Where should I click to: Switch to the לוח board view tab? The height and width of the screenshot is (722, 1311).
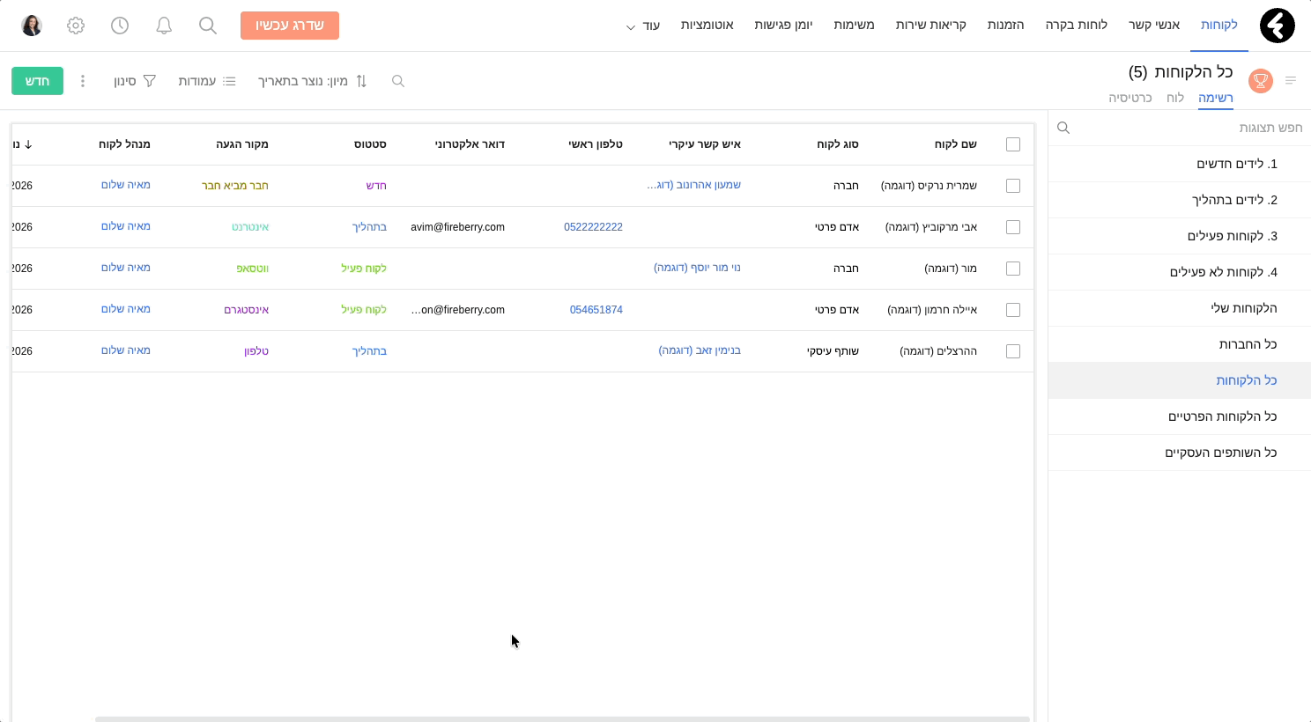click(x=1175, y=98)
